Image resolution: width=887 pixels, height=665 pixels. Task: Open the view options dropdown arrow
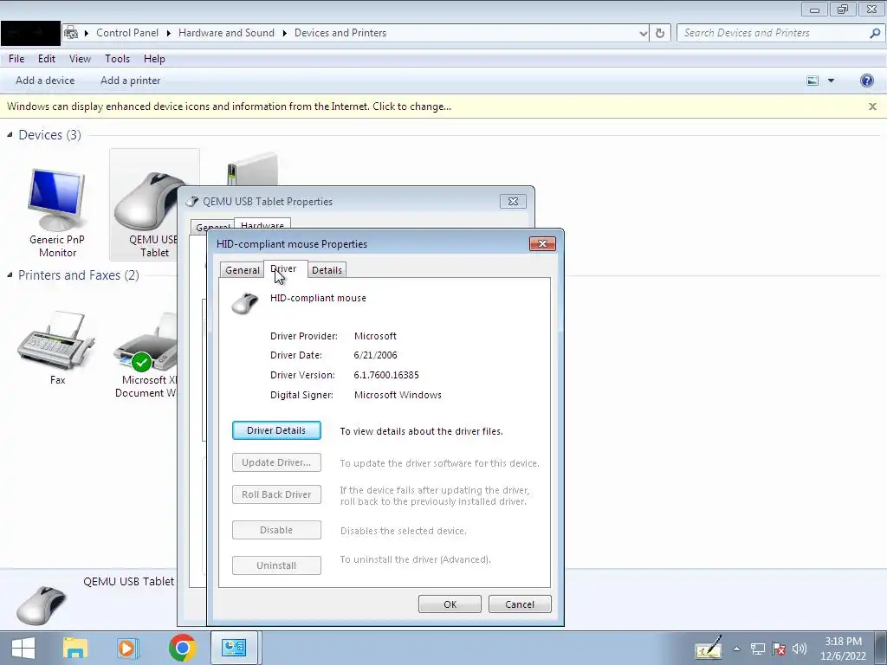pos(831,81)
